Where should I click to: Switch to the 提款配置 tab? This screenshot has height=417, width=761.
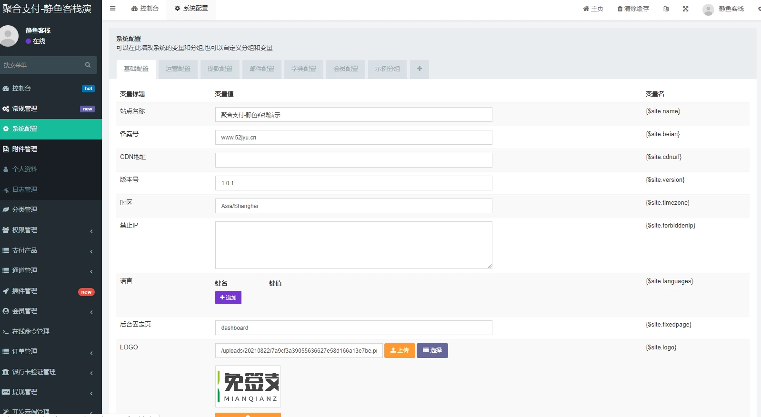tap(220, 69)
